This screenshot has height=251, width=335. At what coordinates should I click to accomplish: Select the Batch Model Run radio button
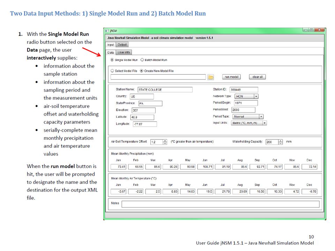coord(142,60)
